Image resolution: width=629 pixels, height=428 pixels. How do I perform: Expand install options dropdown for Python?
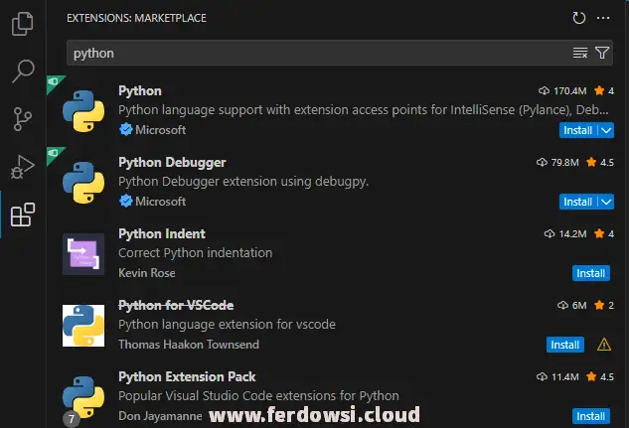pos(606,130)
